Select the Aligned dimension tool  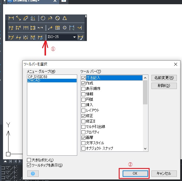[18, 18]
